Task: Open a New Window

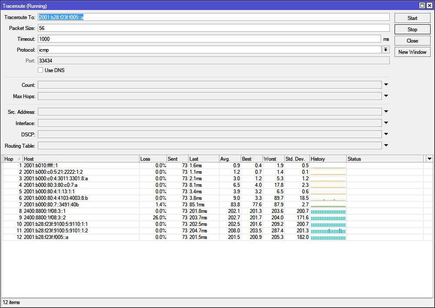Action: 412,52
